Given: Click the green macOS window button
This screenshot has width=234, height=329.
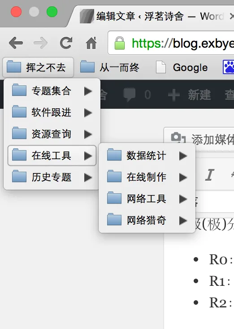Looking at the screenshot, I should pos(52,12).
